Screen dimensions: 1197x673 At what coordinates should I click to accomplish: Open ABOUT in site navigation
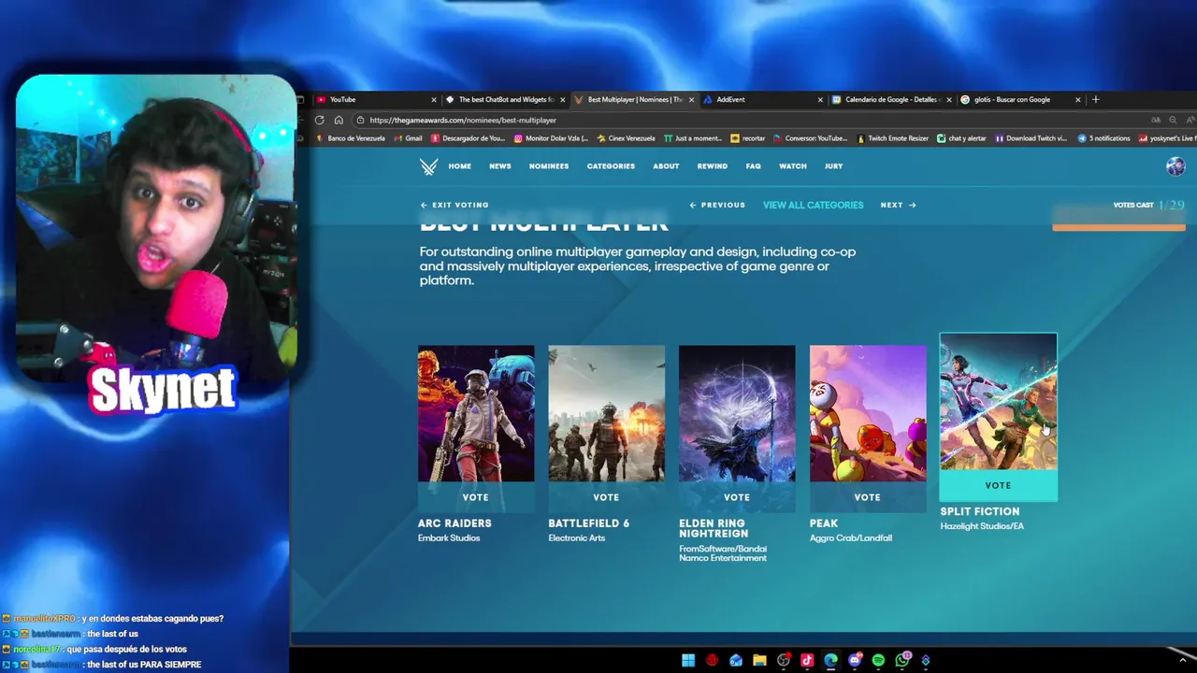pyautogui.click(x=666, y=166)
